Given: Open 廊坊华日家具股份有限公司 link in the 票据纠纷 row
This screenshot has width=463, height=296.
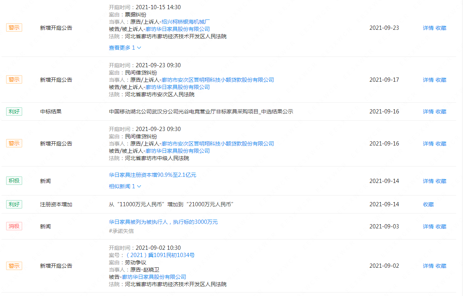Looking at the screenshot, I should (178, 29).
